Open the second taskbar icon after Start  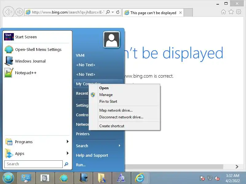[45, 178]
